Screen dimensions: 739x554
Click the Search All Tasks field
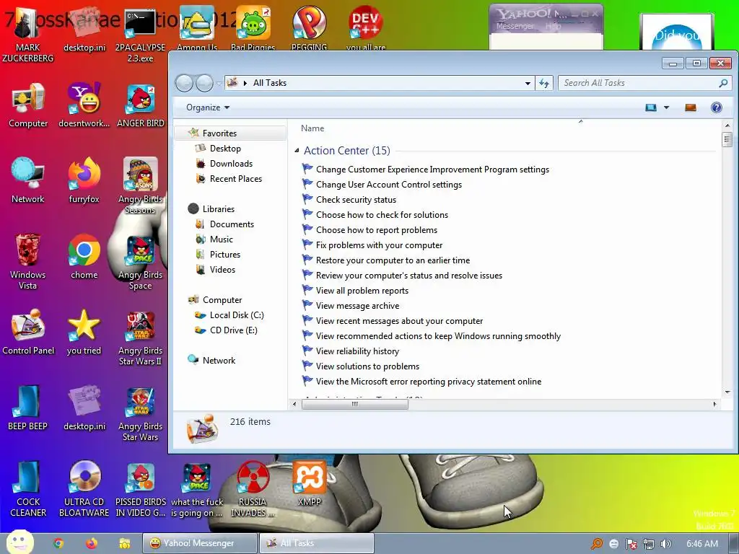(644, 84)
